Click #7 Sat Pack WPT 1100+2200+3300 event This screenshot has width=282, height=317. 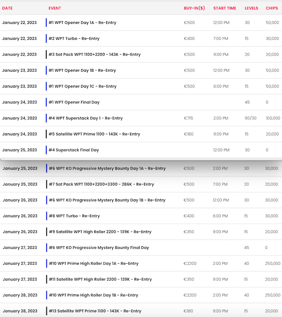pos(101,185)
